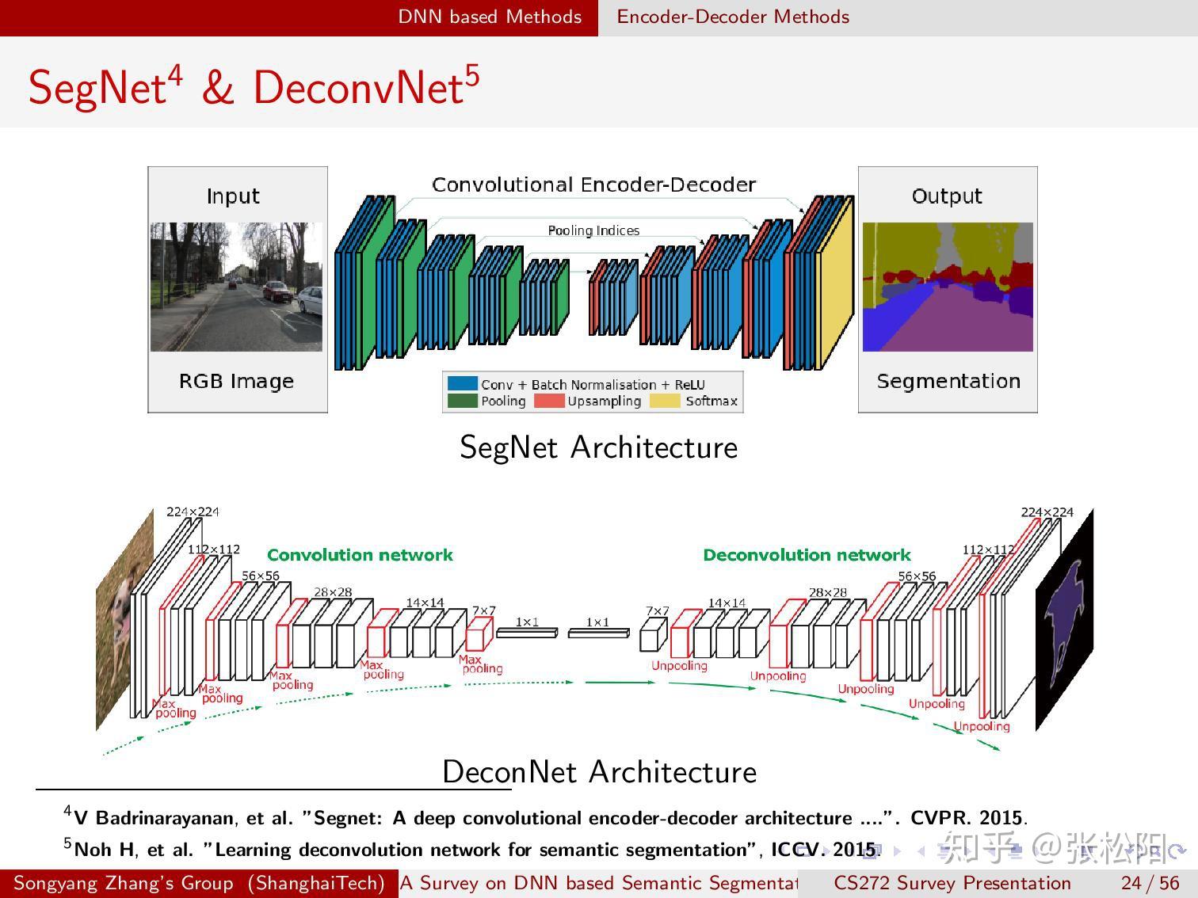The height and width of the screenshot is (898, 1198).
Task: Click the Noh H deconvolution footnote 5
Action: (471, 849)
